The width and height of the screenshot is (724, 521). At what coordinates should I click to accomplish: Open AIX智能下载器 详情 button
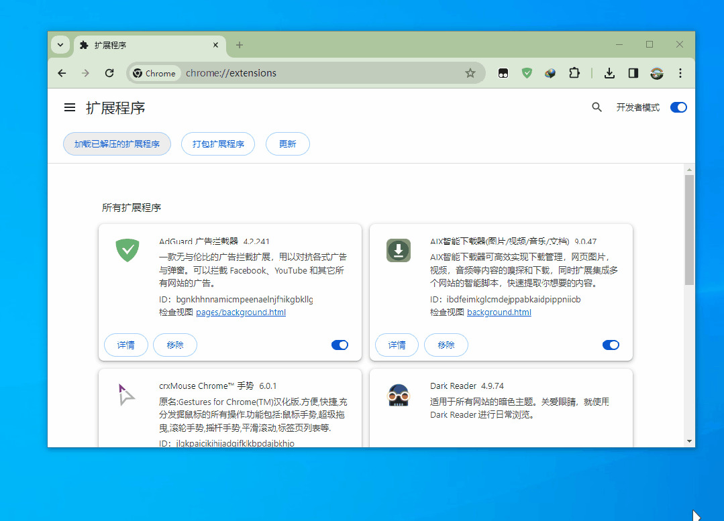(x=397, y=345)
